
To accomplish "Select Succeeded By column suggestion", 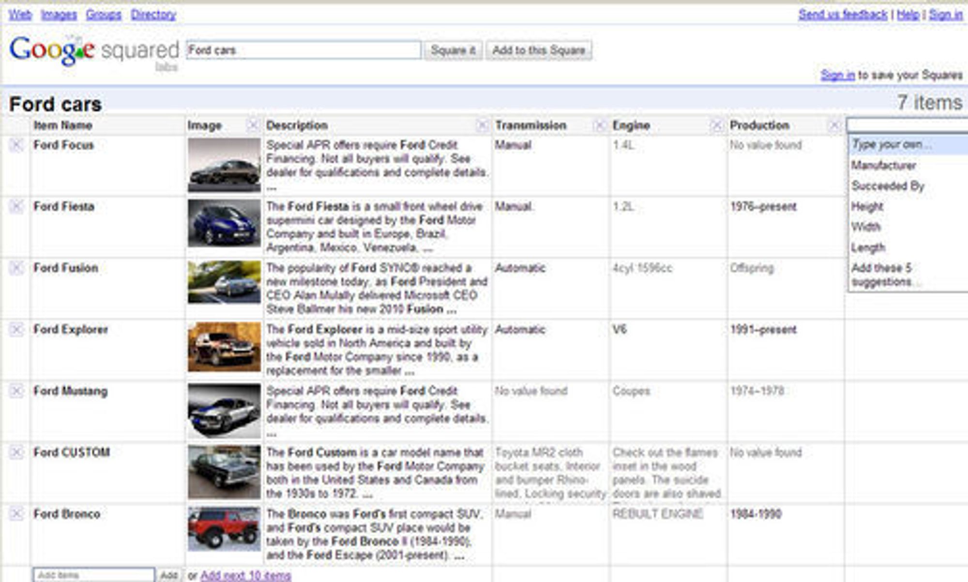I will point(888,186).
